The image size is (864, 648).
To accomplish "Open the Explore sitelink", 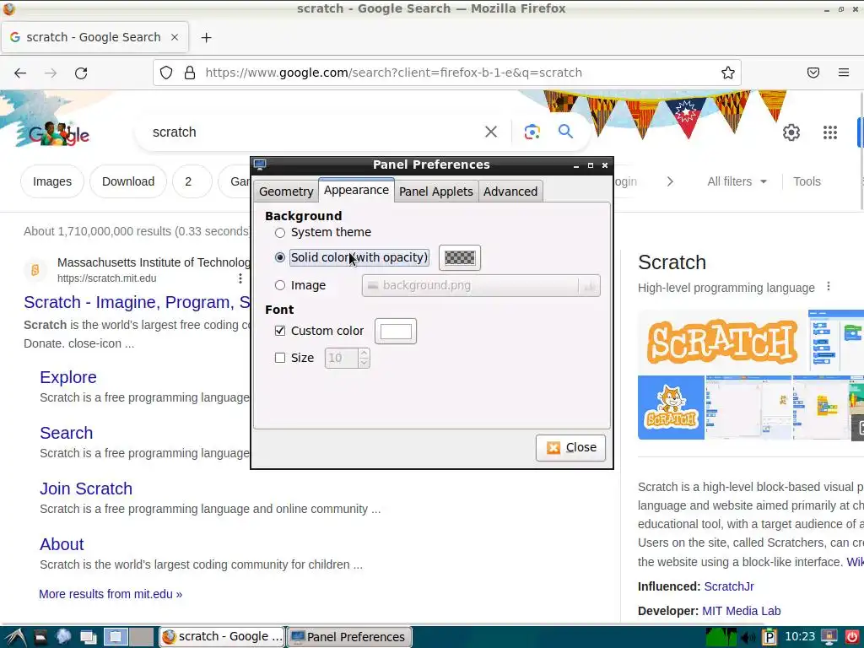I will (67, 377).
